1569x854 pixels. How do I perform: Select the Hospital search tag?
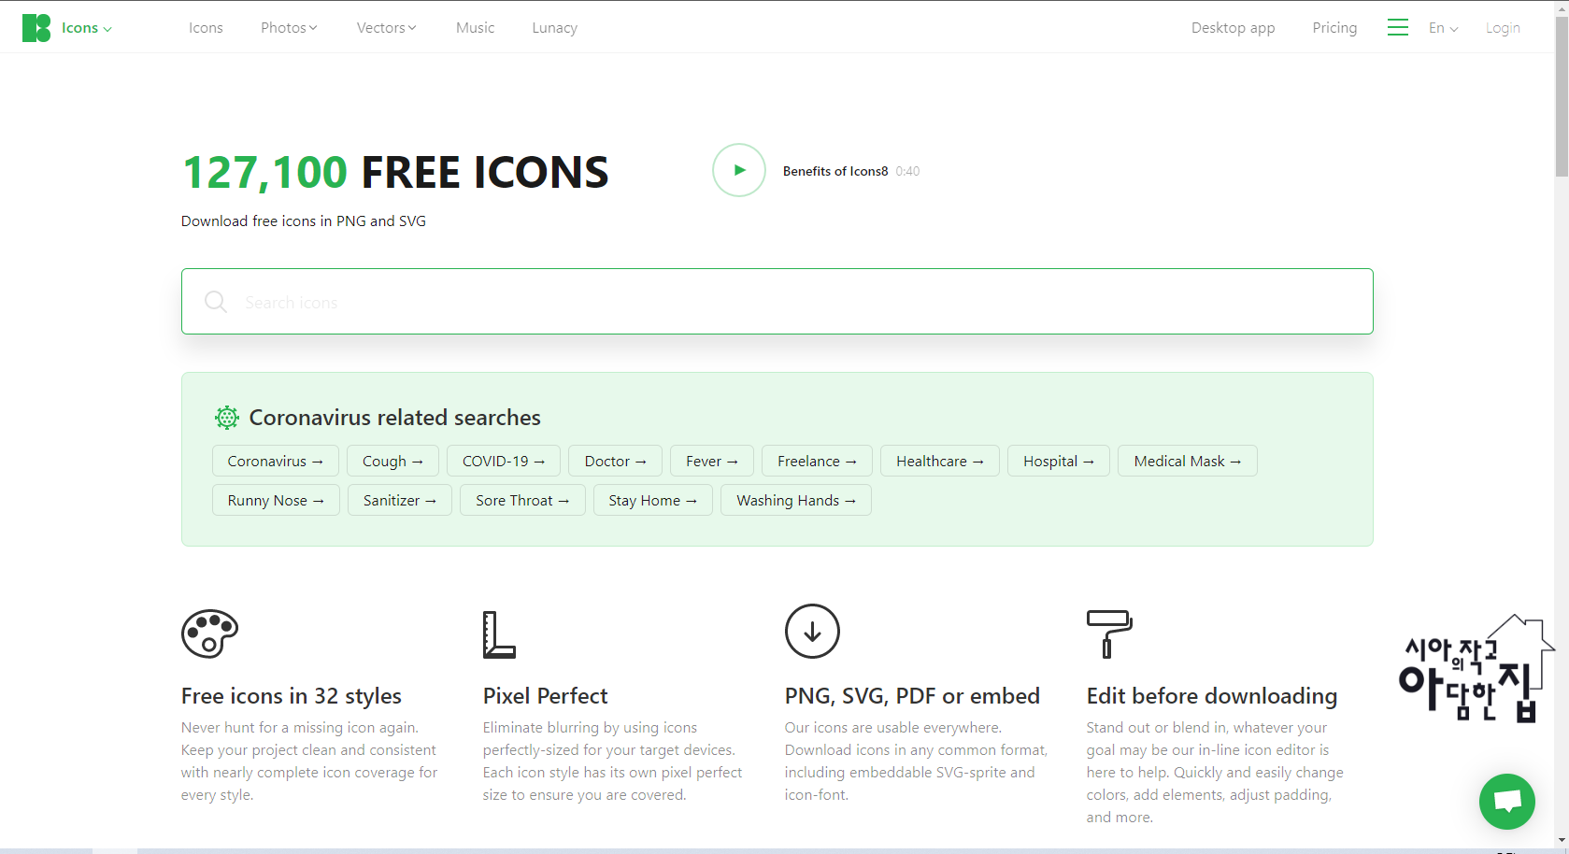[x=1058, y=462]
